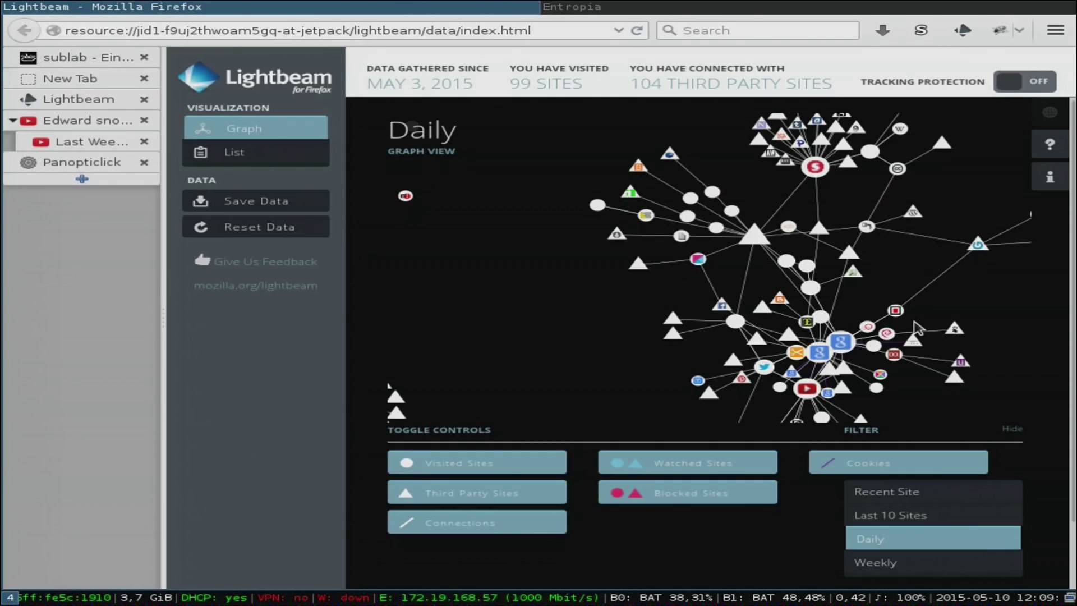The image size is (1077, 606).
Task: Open the info panel icon
Action: click(x=1050, y=177)
